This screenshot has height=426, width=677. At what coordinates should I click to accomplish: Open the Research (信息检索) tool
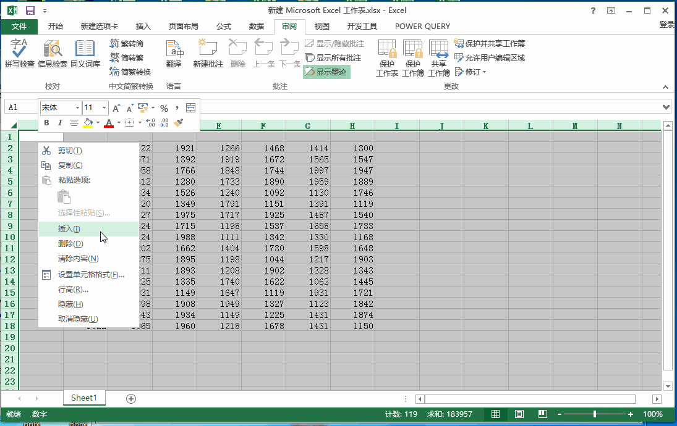pos(52,53)
